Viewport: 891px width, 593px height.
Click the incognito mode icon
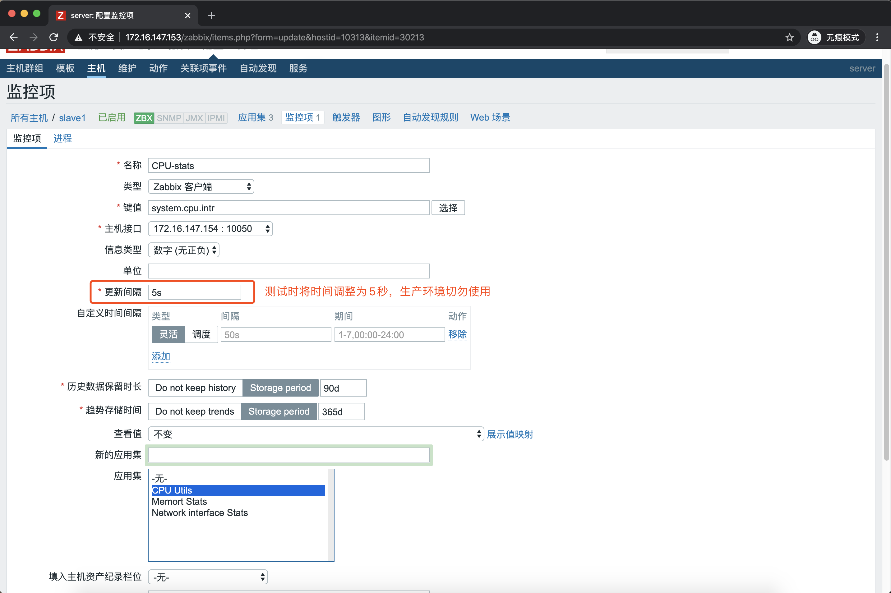(x=814, y=37)
